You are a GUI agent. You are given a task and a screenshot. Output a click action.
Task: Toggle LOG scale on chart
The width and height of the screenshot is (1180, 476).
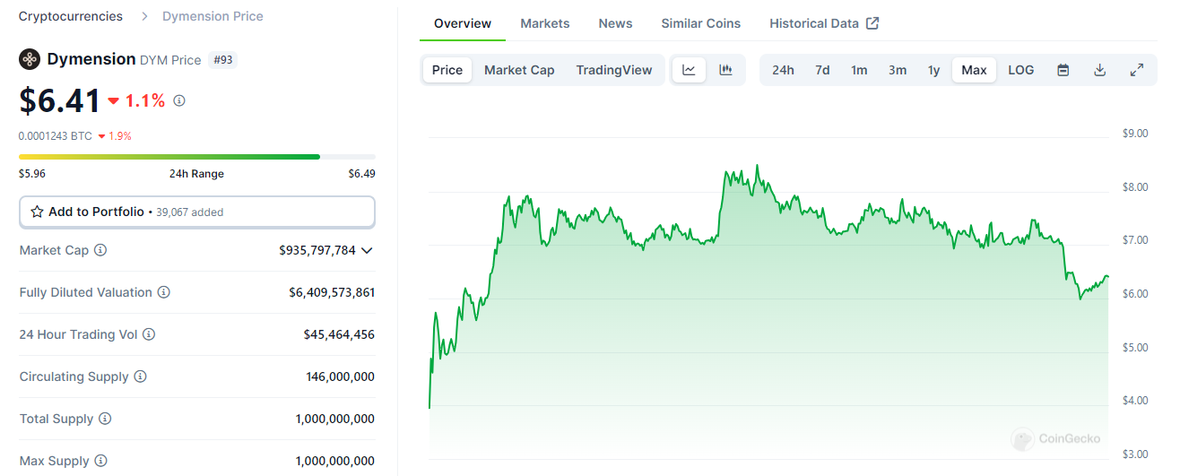tap(1020, 70)
